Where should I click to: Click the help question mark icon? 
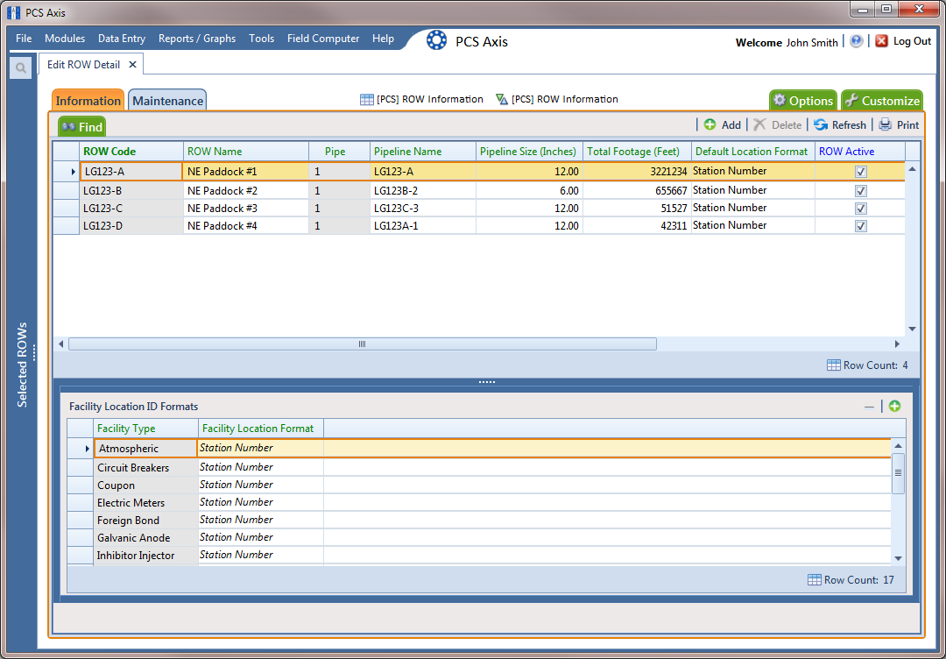coord(856,41)
